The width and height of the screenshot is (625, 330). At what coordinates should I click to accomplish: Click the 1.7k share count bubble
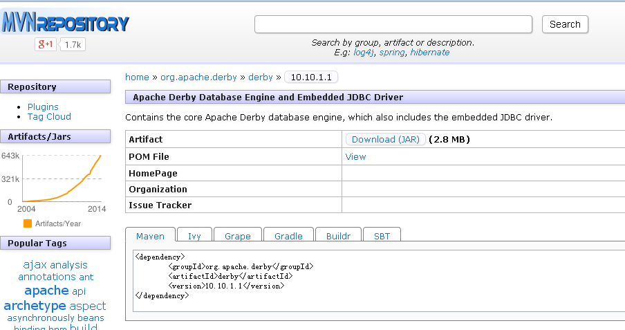73,45
